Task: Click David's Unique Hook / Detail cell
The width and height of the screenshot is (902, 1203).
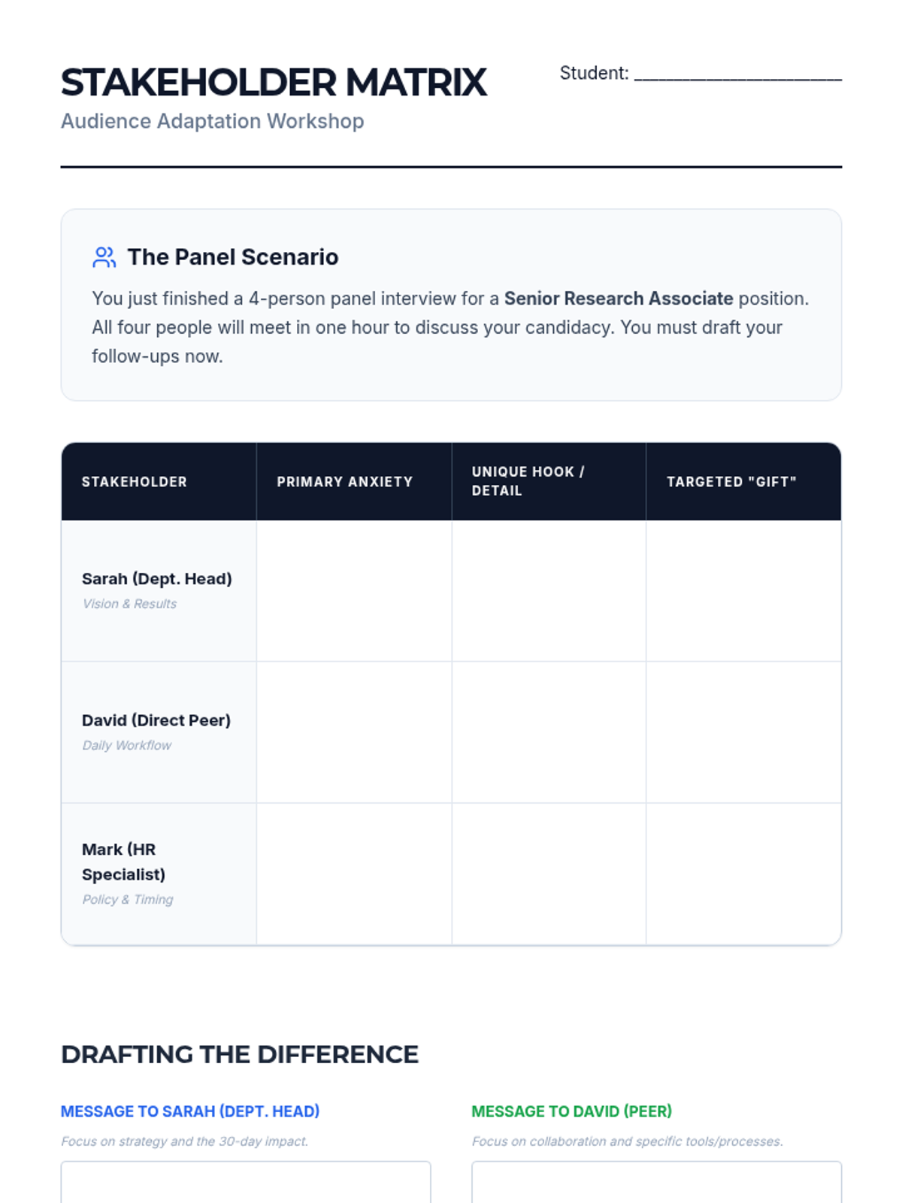Action: [549, 732]
